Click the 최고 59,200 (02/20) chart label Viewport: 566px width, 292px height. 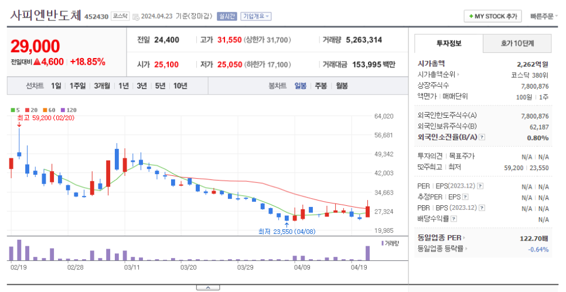point(46,118)
